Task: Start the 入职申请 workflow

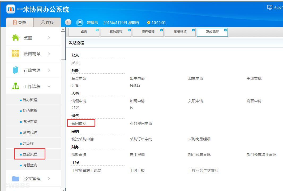Action: [196, 101]
